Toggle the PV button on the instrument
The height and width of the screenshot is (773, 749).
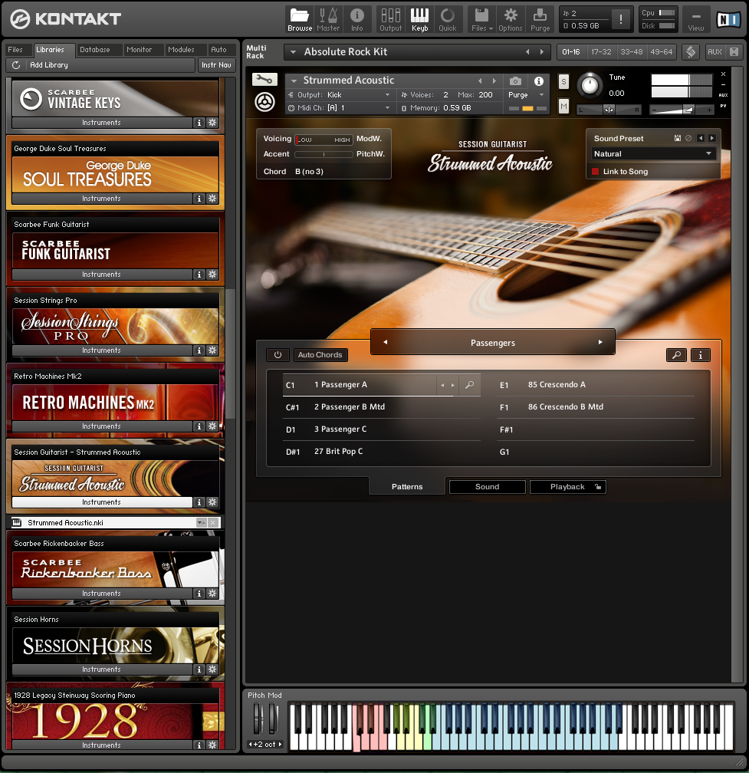click(x=724, y=106)
